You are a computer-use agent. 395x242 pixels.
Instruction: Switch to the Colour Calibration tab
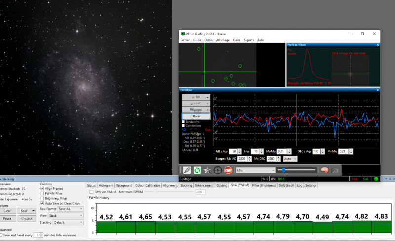(148, 185)
